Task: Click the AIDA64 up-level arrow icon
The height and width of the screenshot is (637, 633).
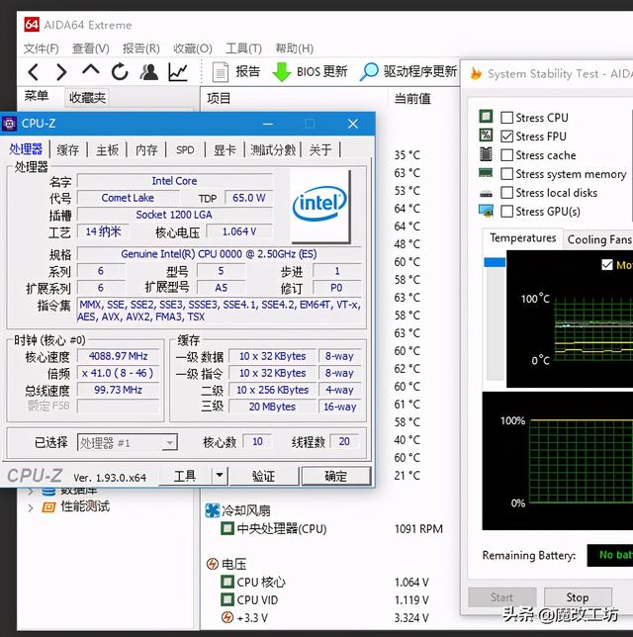Action: [91, 70]
